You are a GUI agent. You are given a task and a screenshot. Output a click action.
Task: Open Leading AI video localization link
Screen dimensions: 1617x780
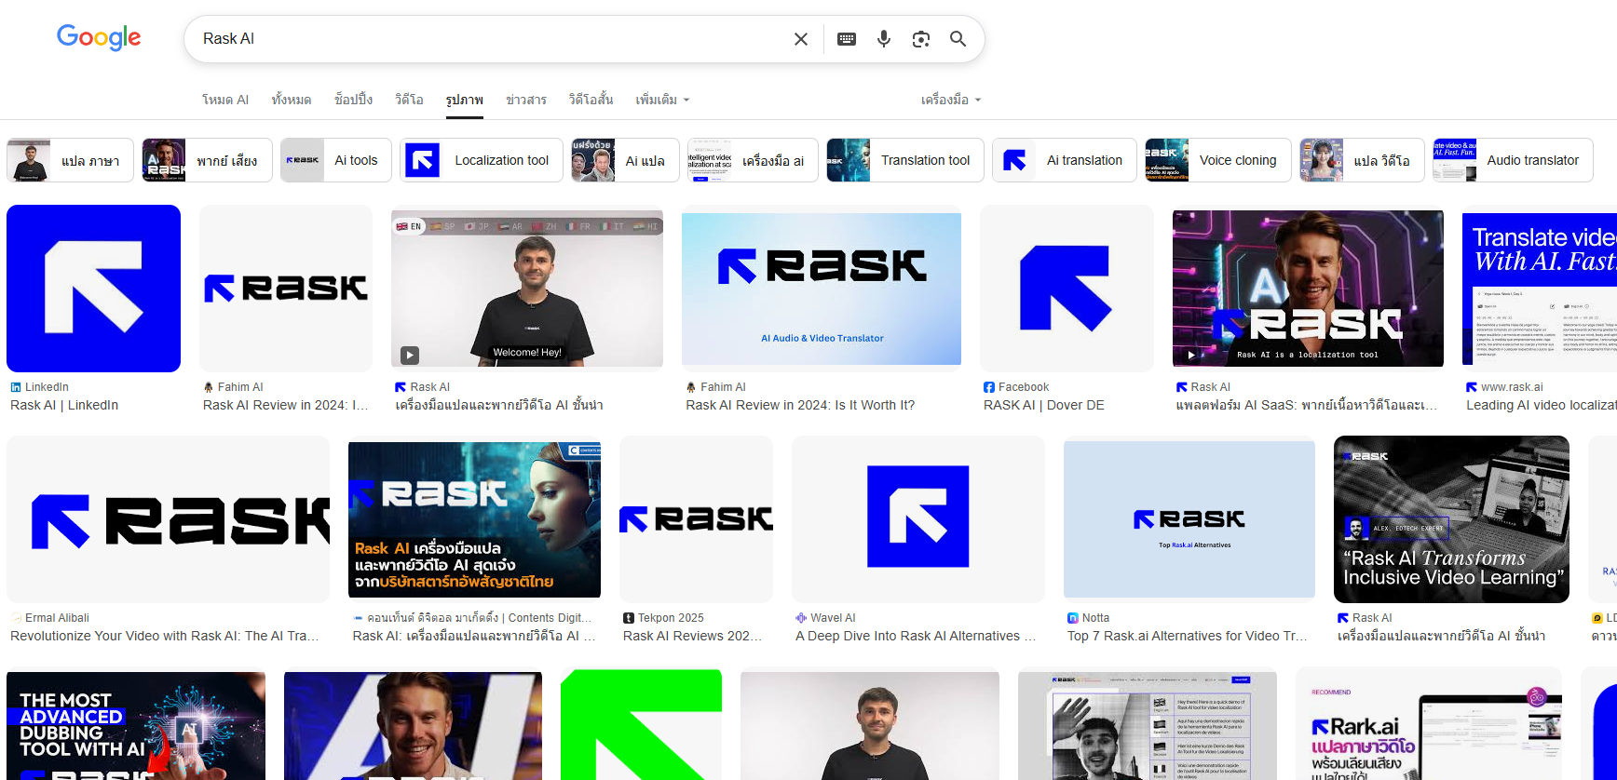pos(1541,405)
